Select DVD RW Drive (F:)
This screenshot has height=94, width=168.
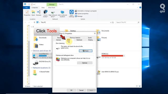(42, 63)
